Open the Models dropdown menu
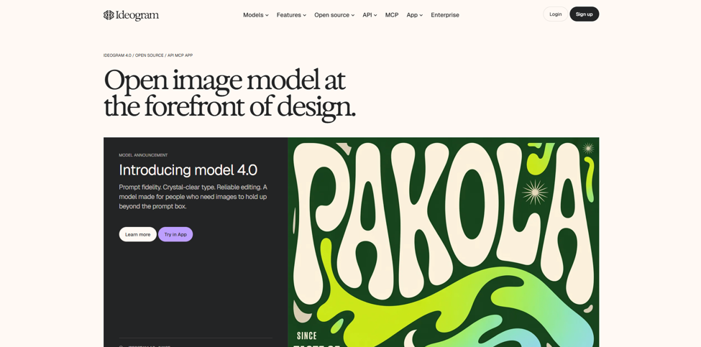The height and width of the screenshot is (347, 701). [256, 15]
